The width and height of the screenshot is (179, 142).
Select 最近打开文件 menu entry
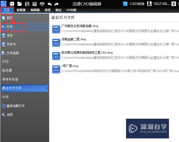click(25, 88)
